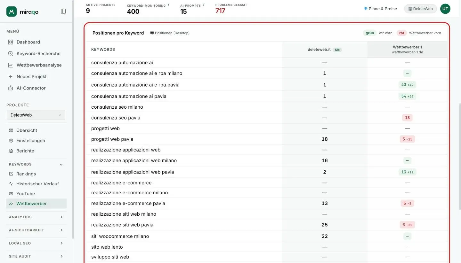Image resolution: width=461 pixels, height=263 pixels.
Task: Click the Historischer Verlauf pulse icon
Action: pyautogui.click(x=11, y=184)
